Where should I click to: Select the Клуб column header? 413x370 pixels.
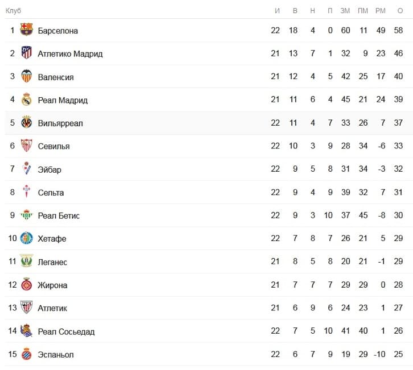[x=13, y=11]
